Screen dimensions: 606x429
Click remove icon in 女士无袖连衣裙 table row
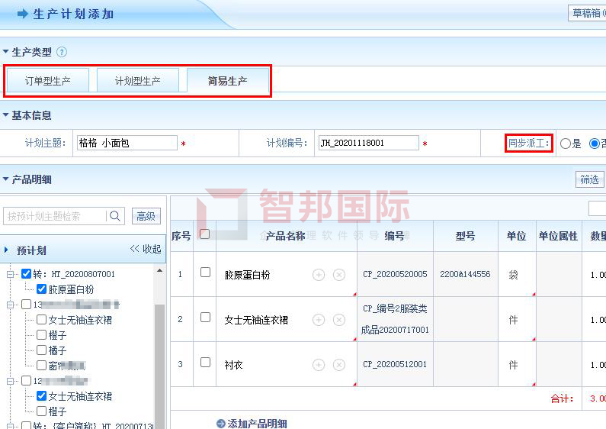(x=339, y=320)
